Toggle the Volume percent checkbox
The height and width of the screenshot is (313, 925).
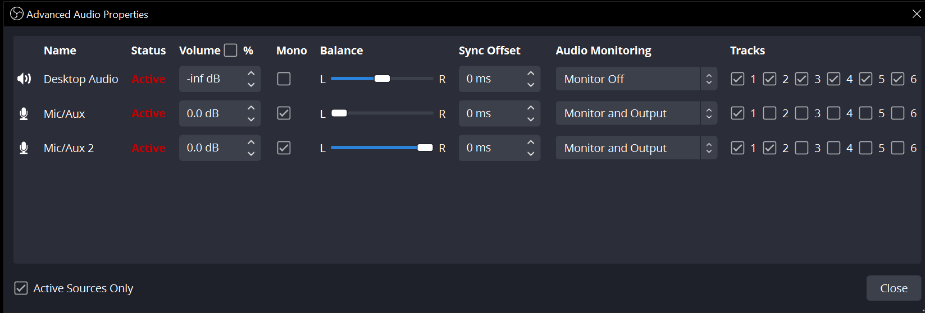[x=230, y=50]
